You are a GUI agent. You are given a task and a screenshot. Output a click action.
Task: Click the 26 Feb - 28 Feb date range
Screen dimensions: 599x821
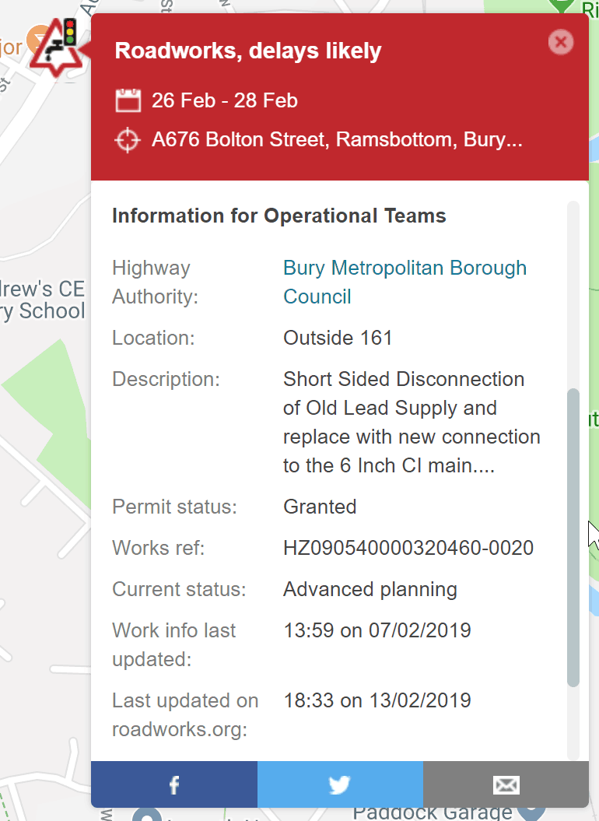click(225, 100)
